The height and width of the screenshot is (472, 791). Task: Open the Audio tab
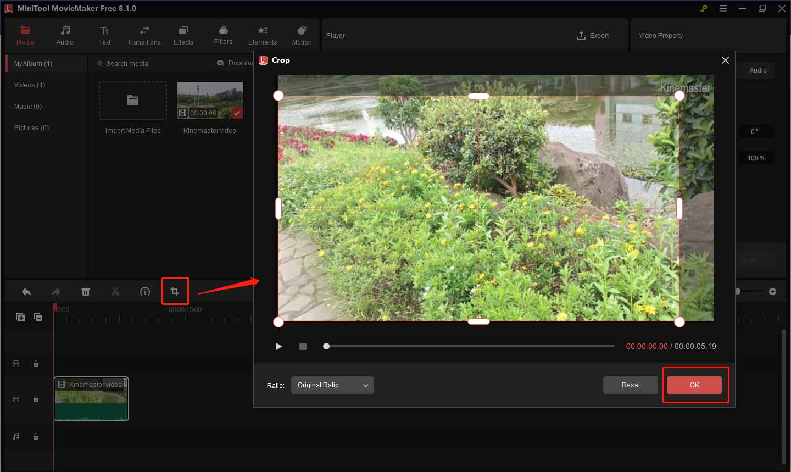[x=65, y=35]
